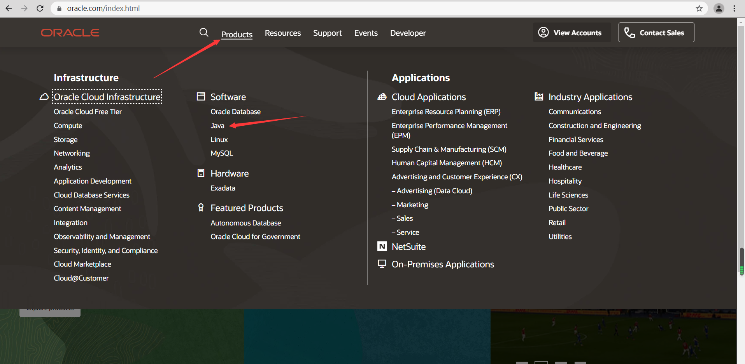Open Supply Chain & Manufacturing (SCM)

[x=449, y=149]
